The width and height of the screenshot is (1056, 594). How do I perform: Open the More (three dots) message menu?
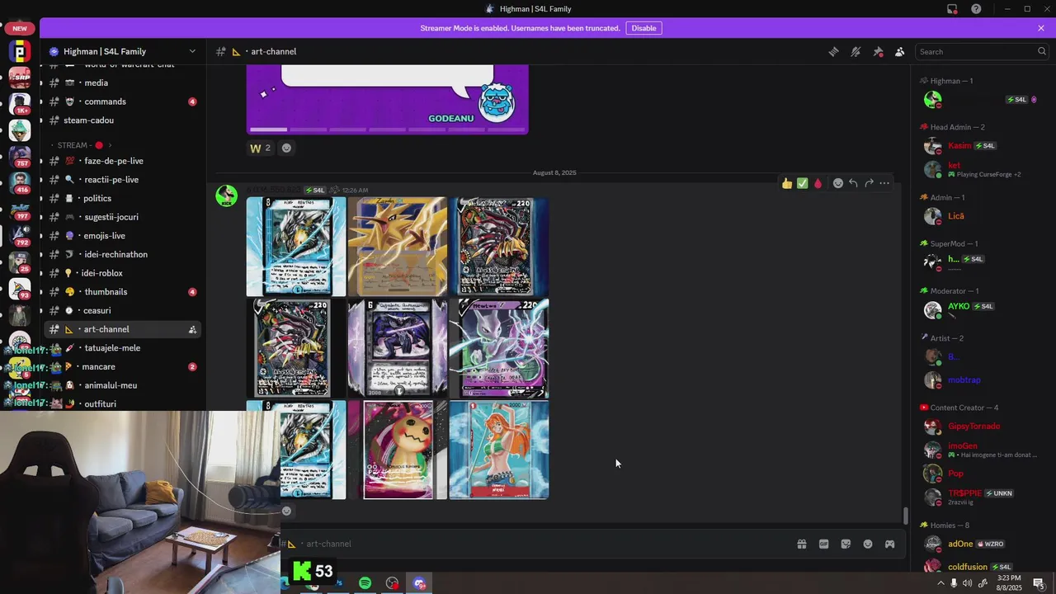[884, 183]
